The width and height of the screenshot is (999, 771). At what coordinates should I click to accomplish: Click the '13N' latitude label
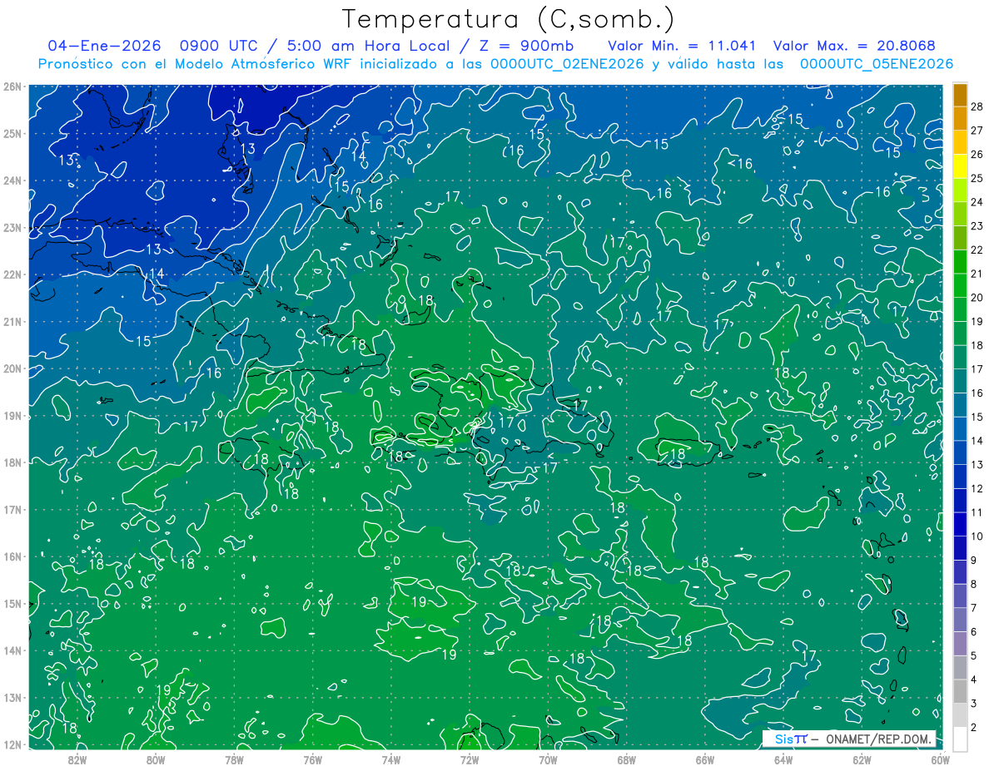click(12, 697)
